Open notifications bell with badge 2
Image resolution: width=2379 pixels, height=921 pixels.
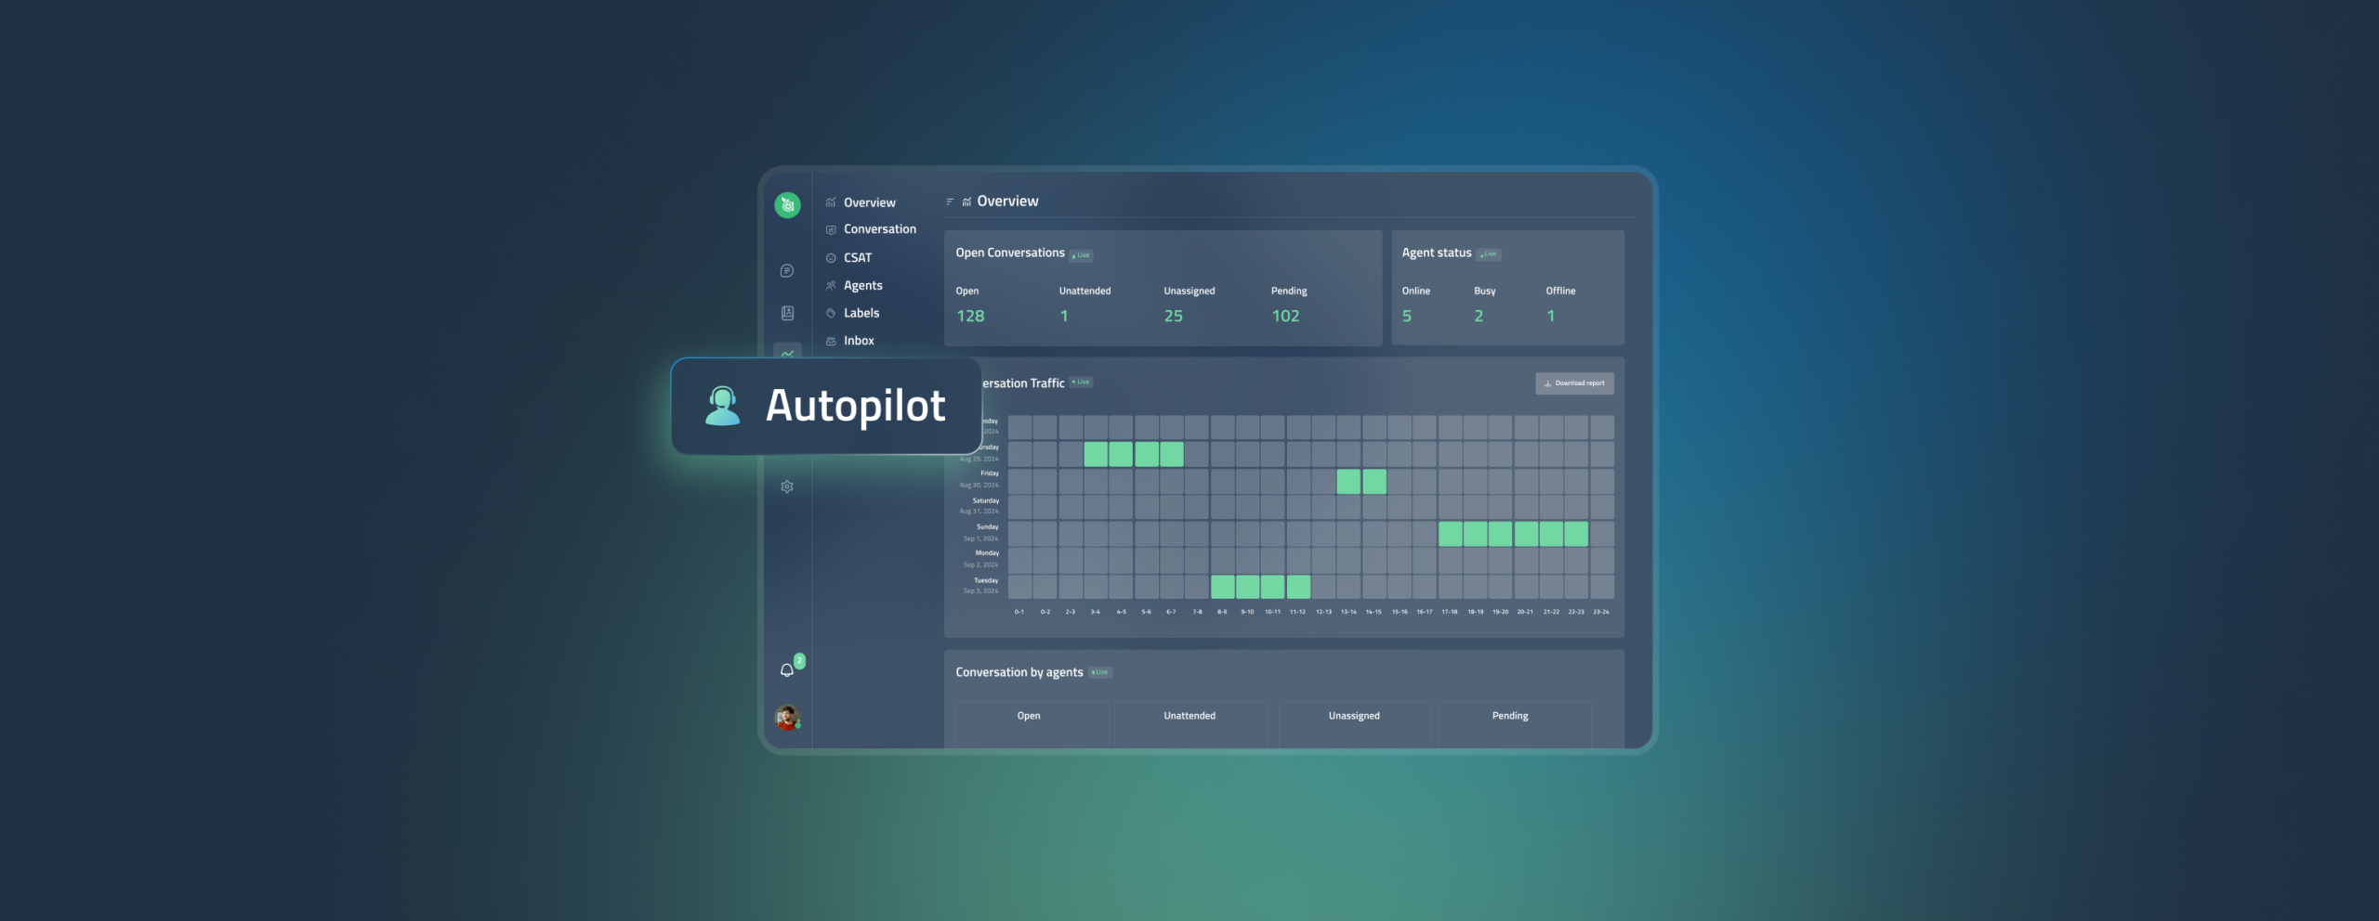pos(788,669)
